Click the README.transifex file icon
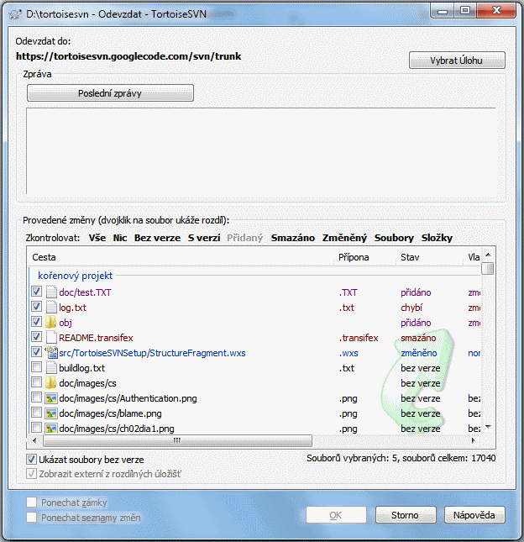The width and height of the screenshot is (524, 542). (51, 337)
